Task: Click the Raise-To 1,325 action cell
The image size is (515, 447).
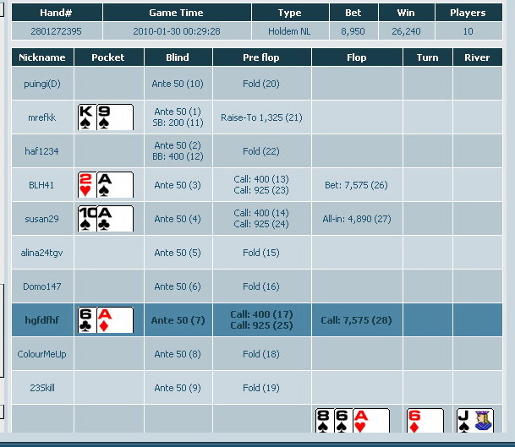Action: [261, 117]
